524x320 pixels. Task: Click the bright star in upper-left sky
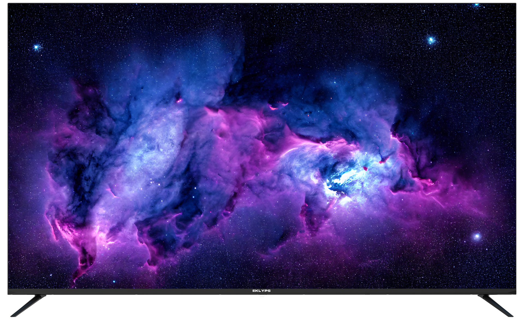36,47
